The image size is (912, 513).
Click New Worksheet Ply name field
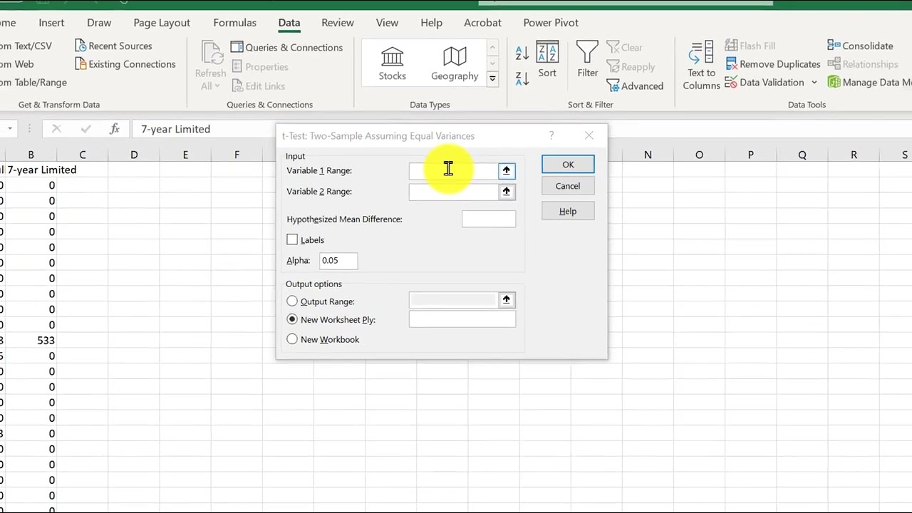pyautogui.click(x=462, y=319)
